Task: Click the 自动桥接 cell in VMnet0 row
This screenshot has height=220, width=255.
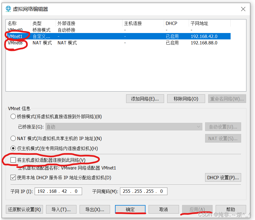Action: coord(67,30)
